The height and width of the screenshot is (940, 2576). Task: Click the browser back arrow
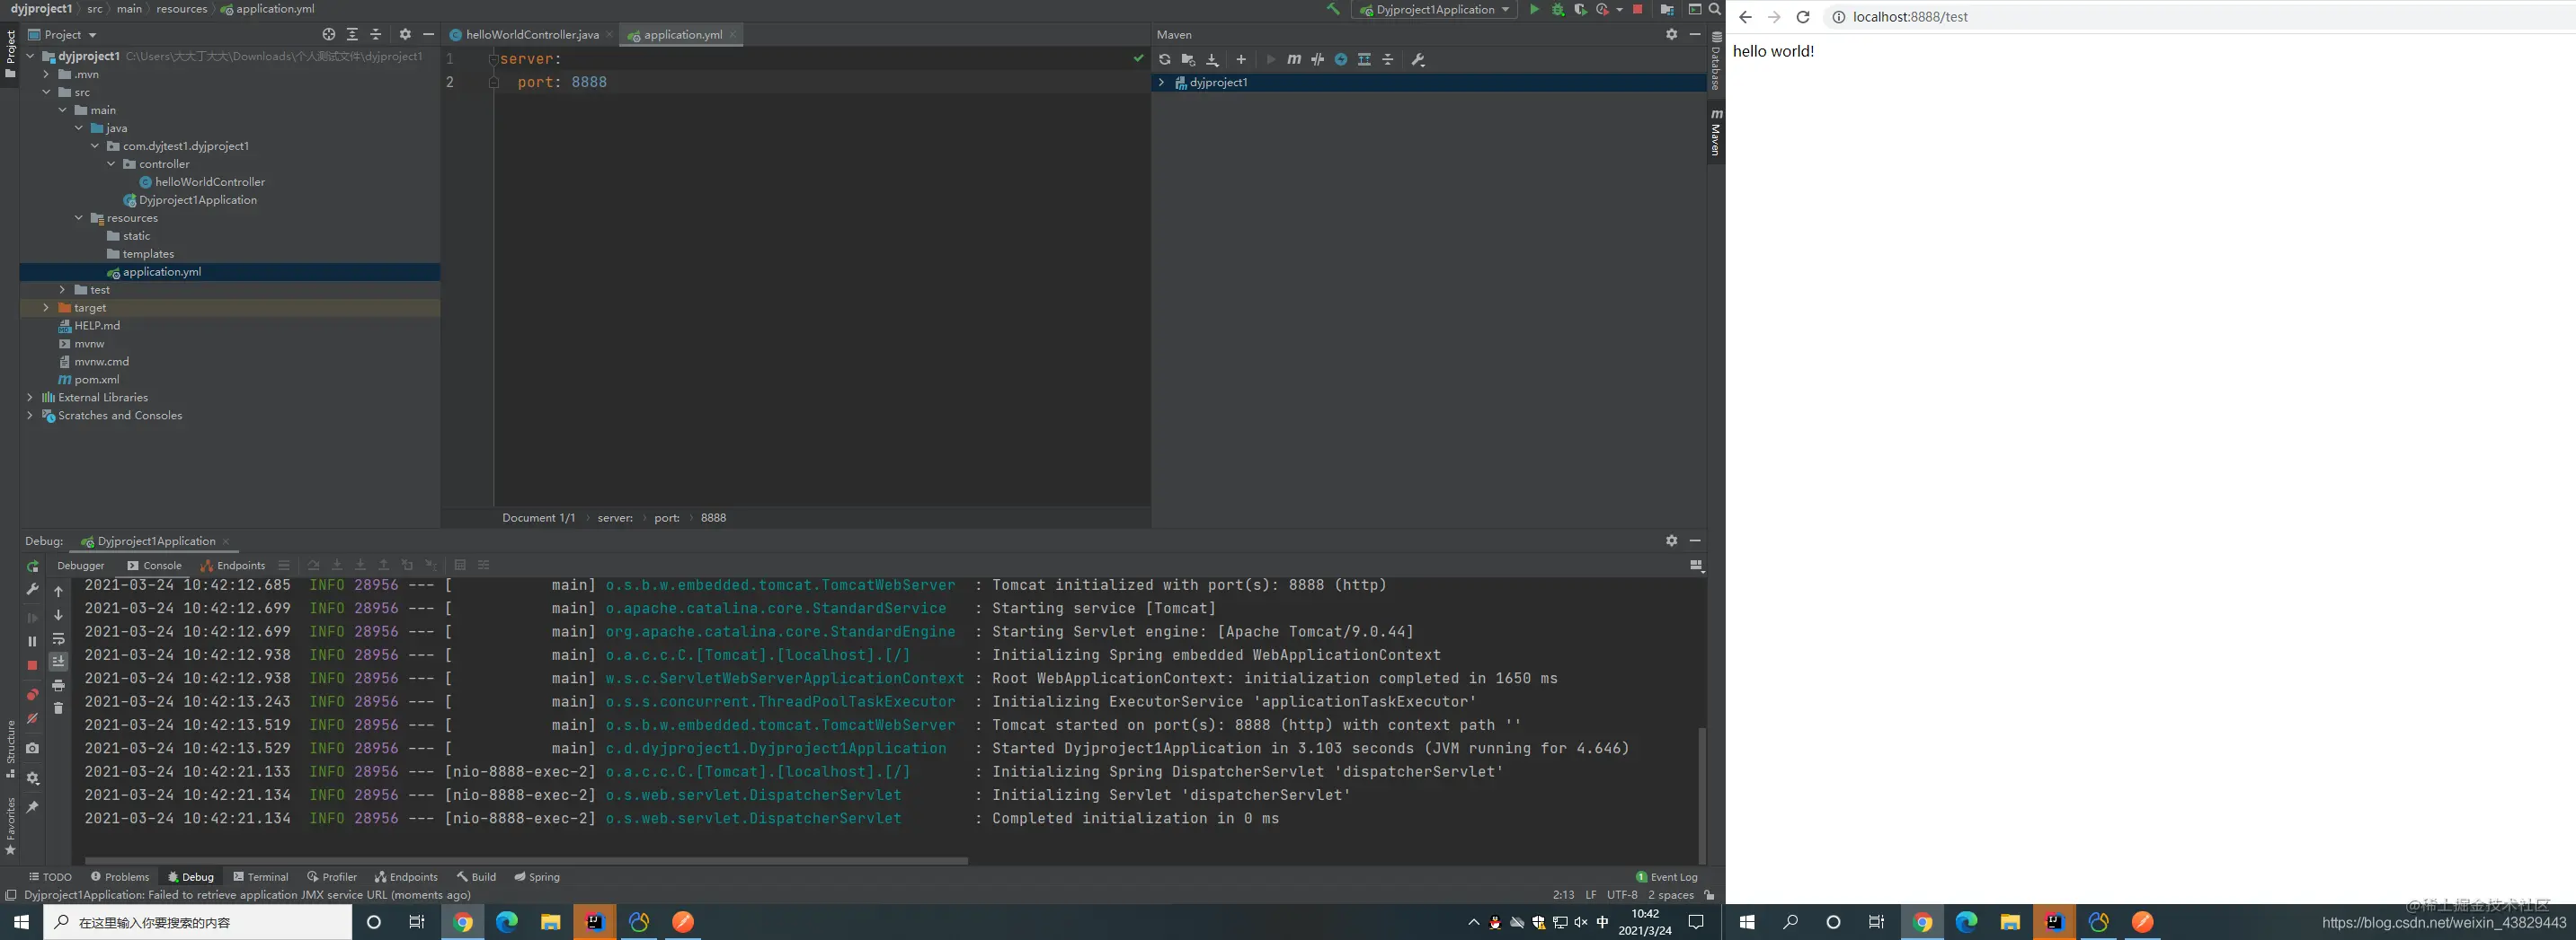coord(1745,17)
